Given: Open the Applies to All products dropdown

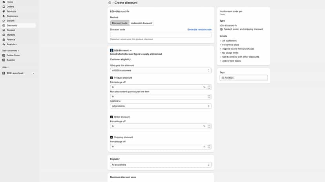Looking at the screenshot, I should (161, 106).
